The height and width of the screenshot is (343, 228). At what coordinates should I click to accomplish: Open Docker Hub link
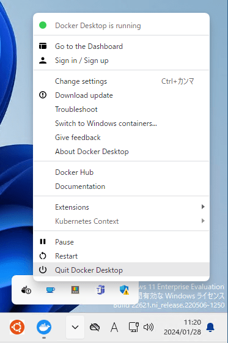[x=121, y=172]
